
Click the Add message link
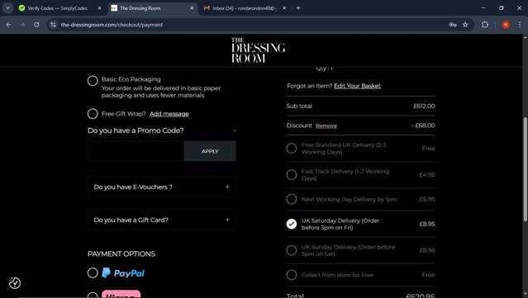[169, 114]
